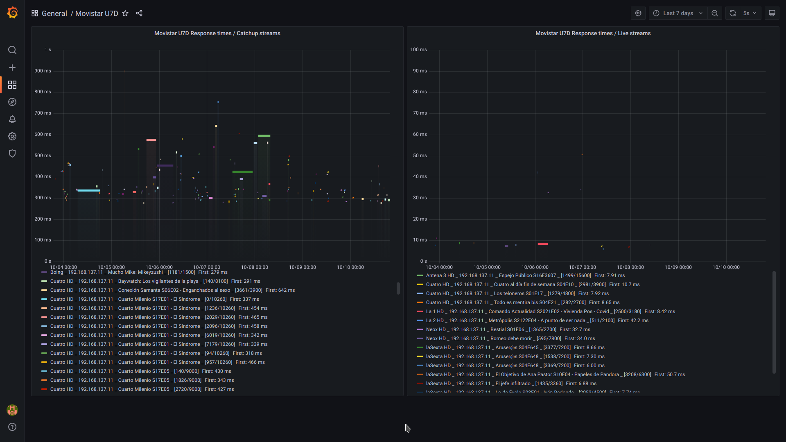
Task: Star the Movistar U7D dashboard
Action: 125,13
